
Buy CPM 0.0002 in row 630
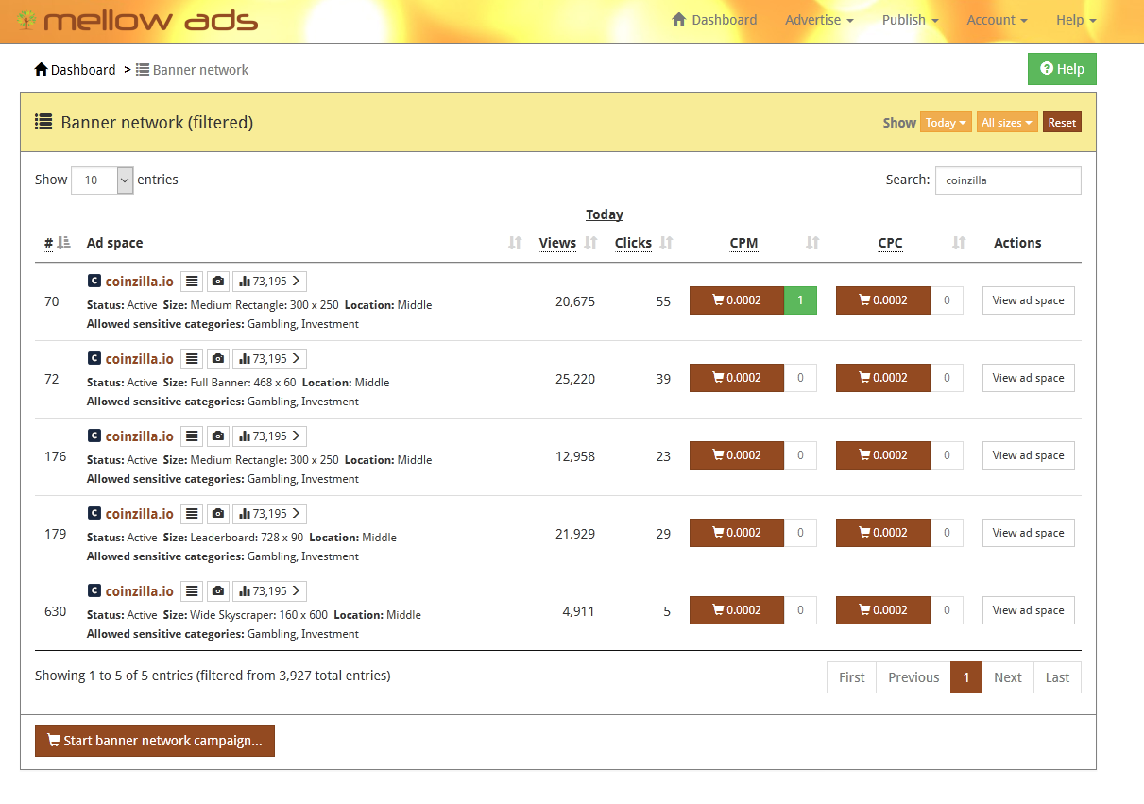pos(737,610)
